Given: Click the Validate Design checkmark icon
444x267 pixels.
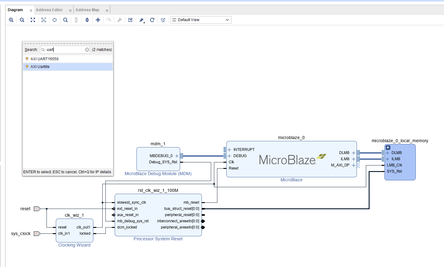Looking at the screenshot, I should [131, 20].
